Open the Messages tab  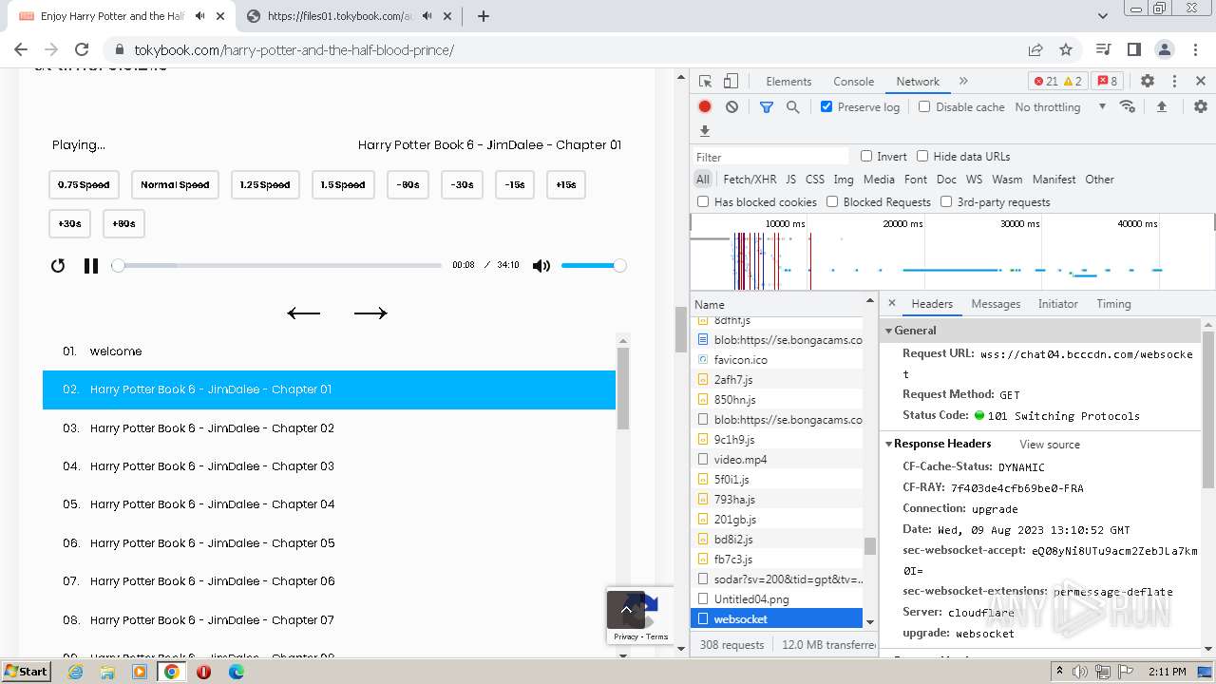pos(996,304)
